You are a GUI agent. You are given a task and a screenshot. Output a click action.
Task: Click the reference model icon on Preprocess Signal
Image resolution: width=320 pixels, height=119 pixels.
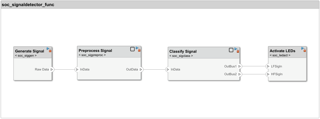coord(138,49)
